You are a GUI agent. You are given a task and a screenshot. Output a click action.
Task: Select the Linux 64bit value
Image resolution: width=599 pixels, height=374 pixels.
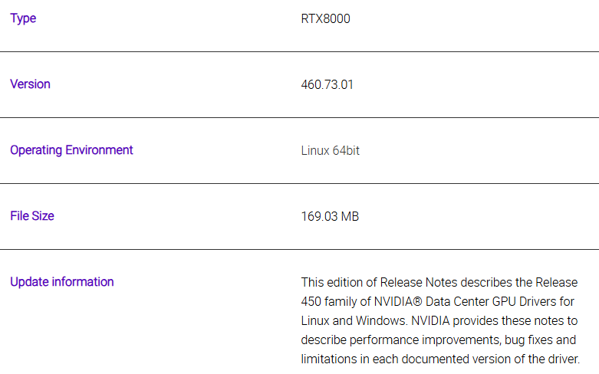(330, 150)
